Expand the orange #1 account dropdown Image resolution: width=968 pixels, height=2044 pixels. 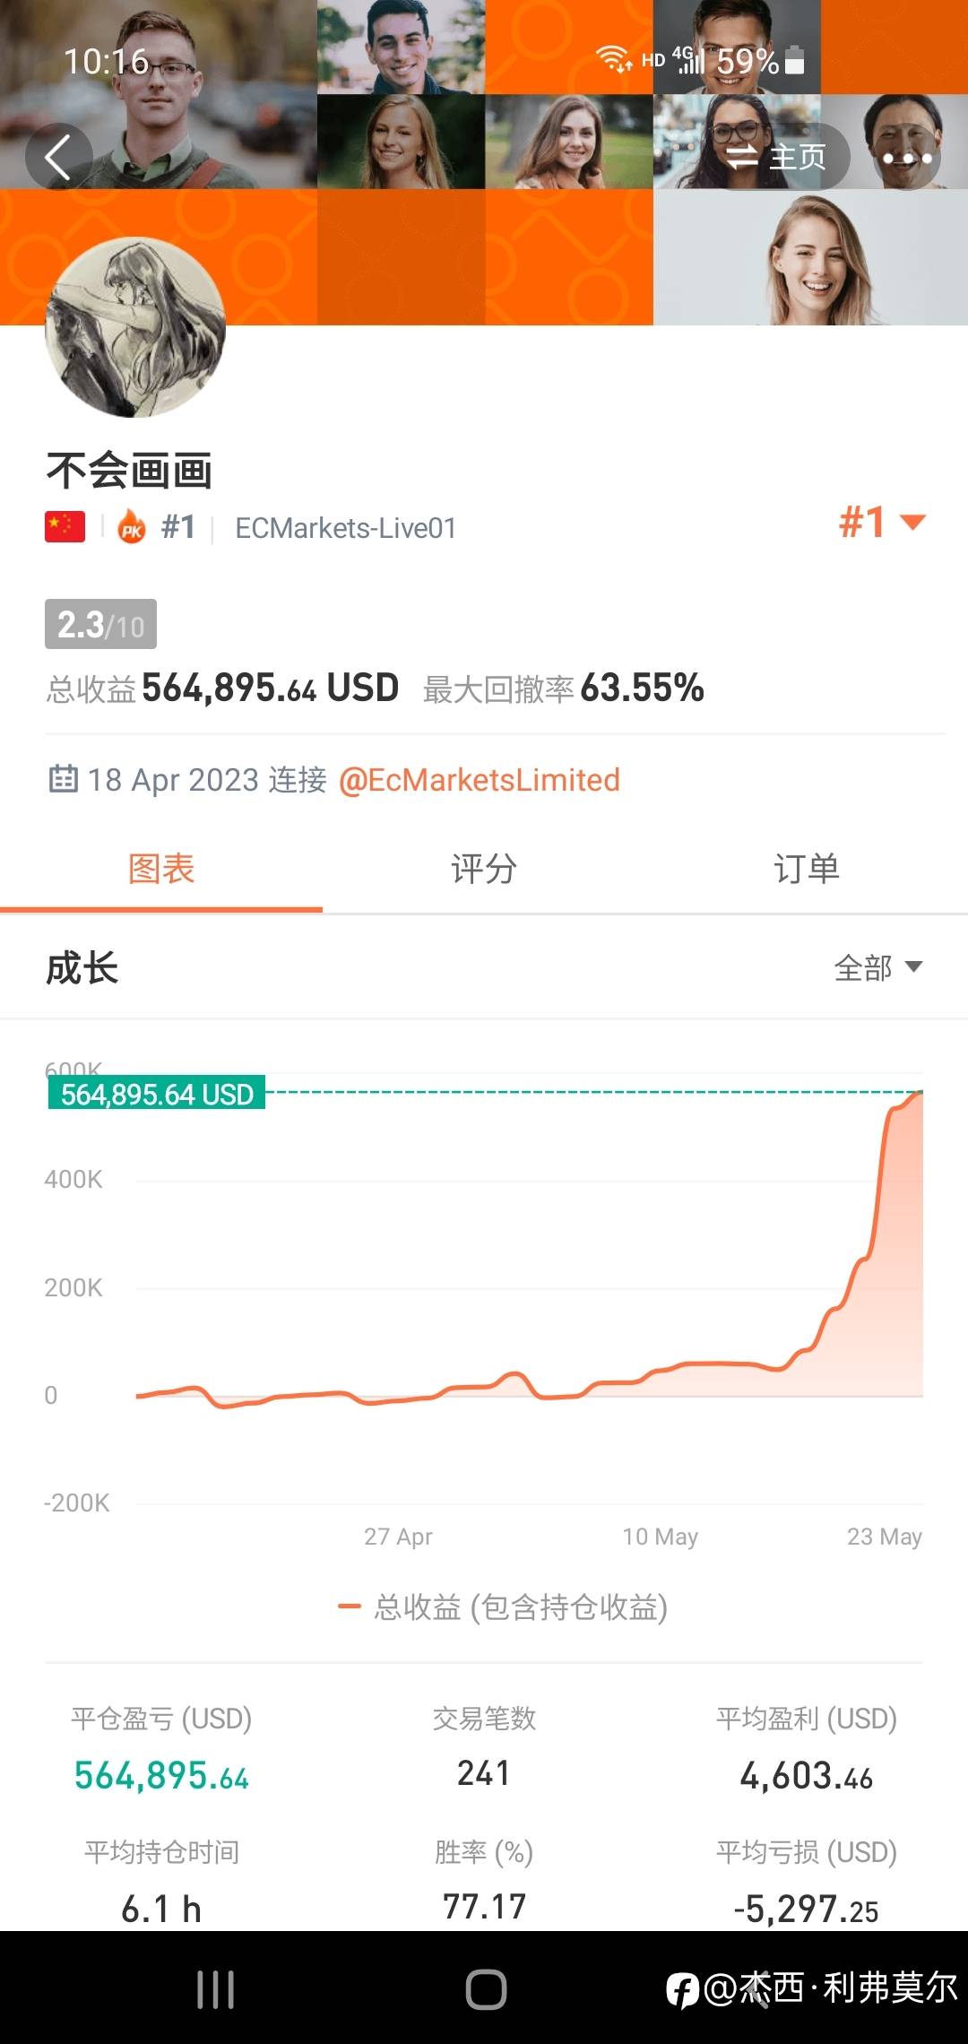(882, 522)
